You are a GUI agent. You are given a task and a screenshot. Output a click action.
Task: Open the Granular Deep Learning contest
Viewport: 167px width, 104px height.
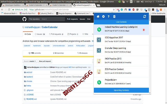click(121, 51)
